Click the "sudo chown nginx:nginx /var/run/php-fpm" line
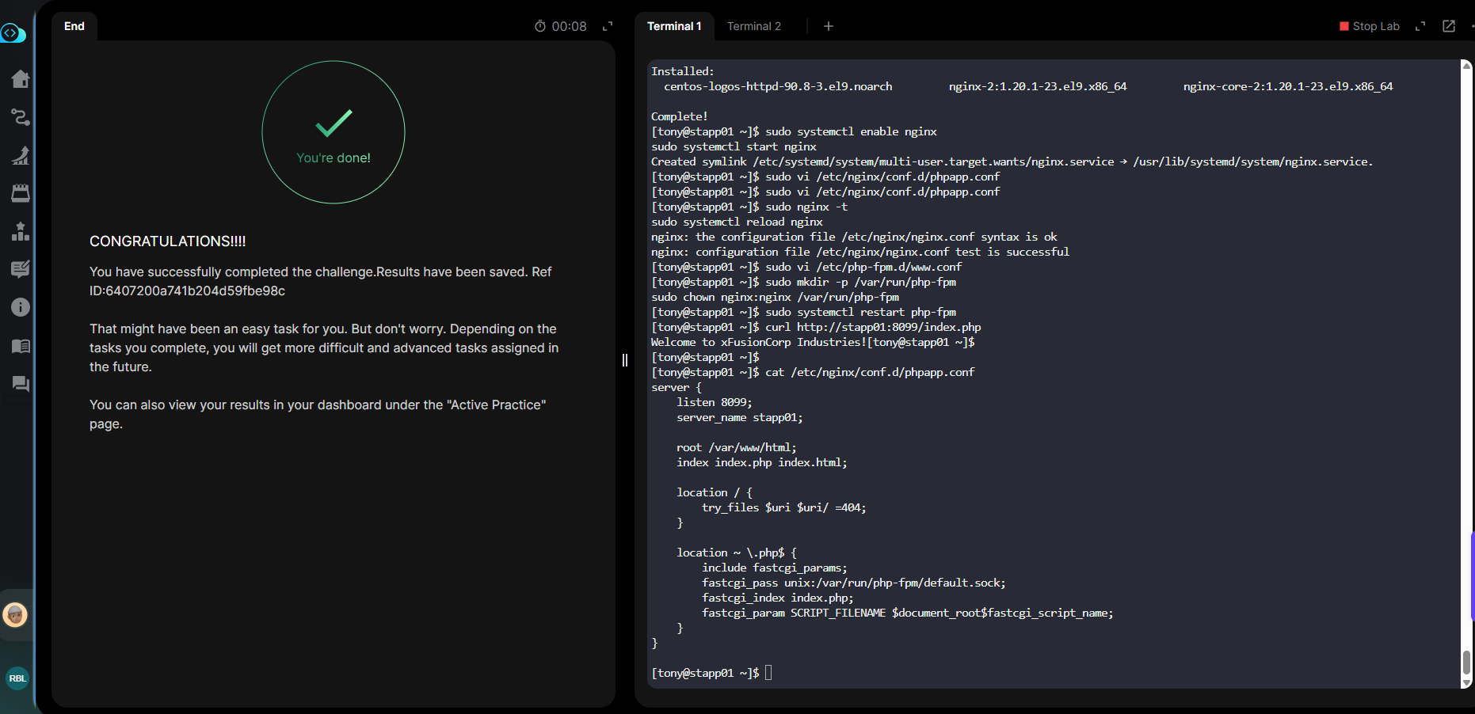This screenshot has width=1475, height=714. [x=775, y=297]
